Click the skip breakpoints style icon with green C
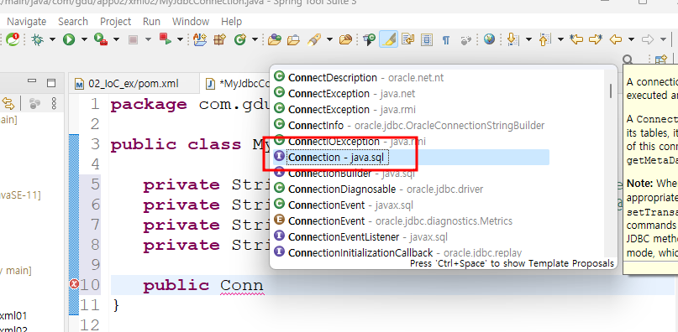 click(369, 39)
